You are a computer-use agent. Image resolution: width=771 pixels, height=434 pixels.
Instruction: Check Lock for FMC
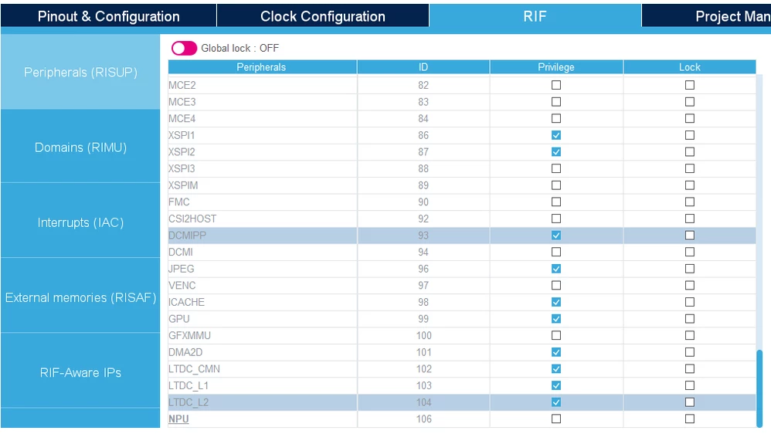690,202
